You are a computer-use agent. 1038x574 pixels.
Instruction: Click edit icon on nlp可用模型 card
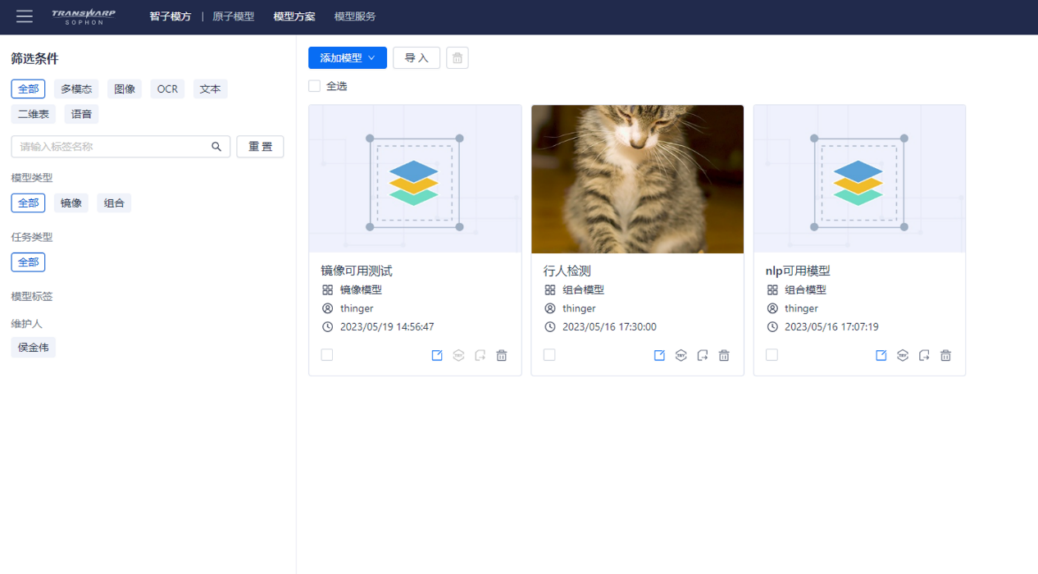click(881, 355)
